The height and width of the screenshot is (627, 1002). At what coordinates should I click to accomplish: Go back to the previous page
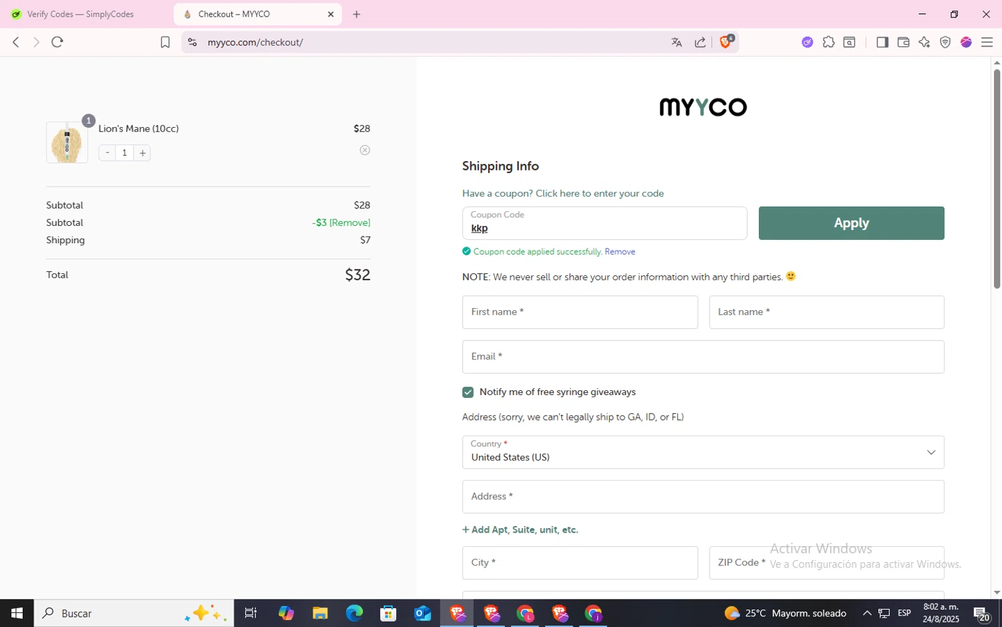coord(16,42)
